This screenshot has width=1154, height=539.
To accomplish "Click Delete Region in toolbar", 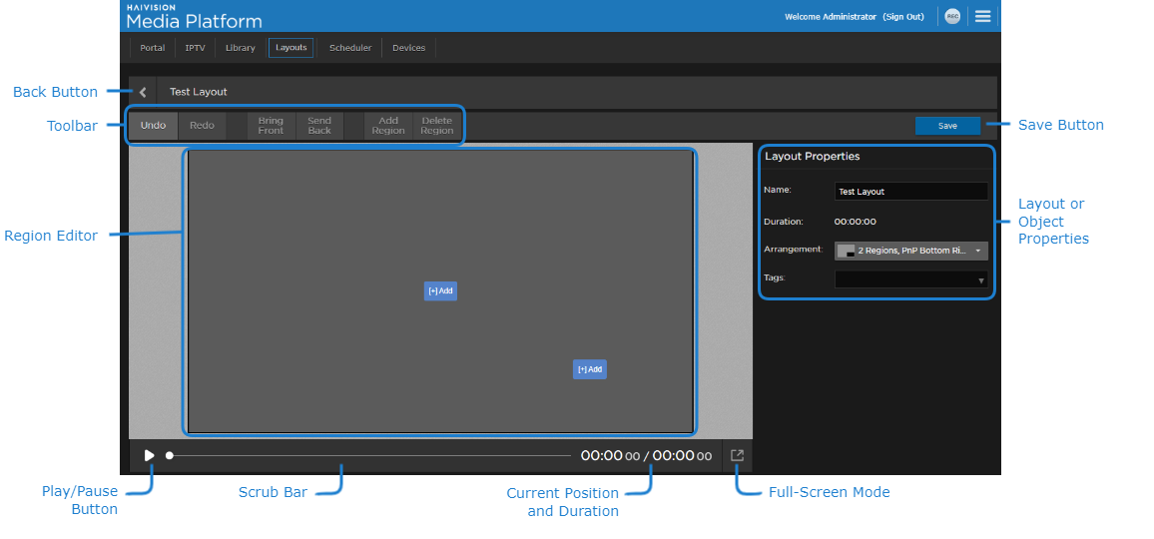I will point(437,126).
